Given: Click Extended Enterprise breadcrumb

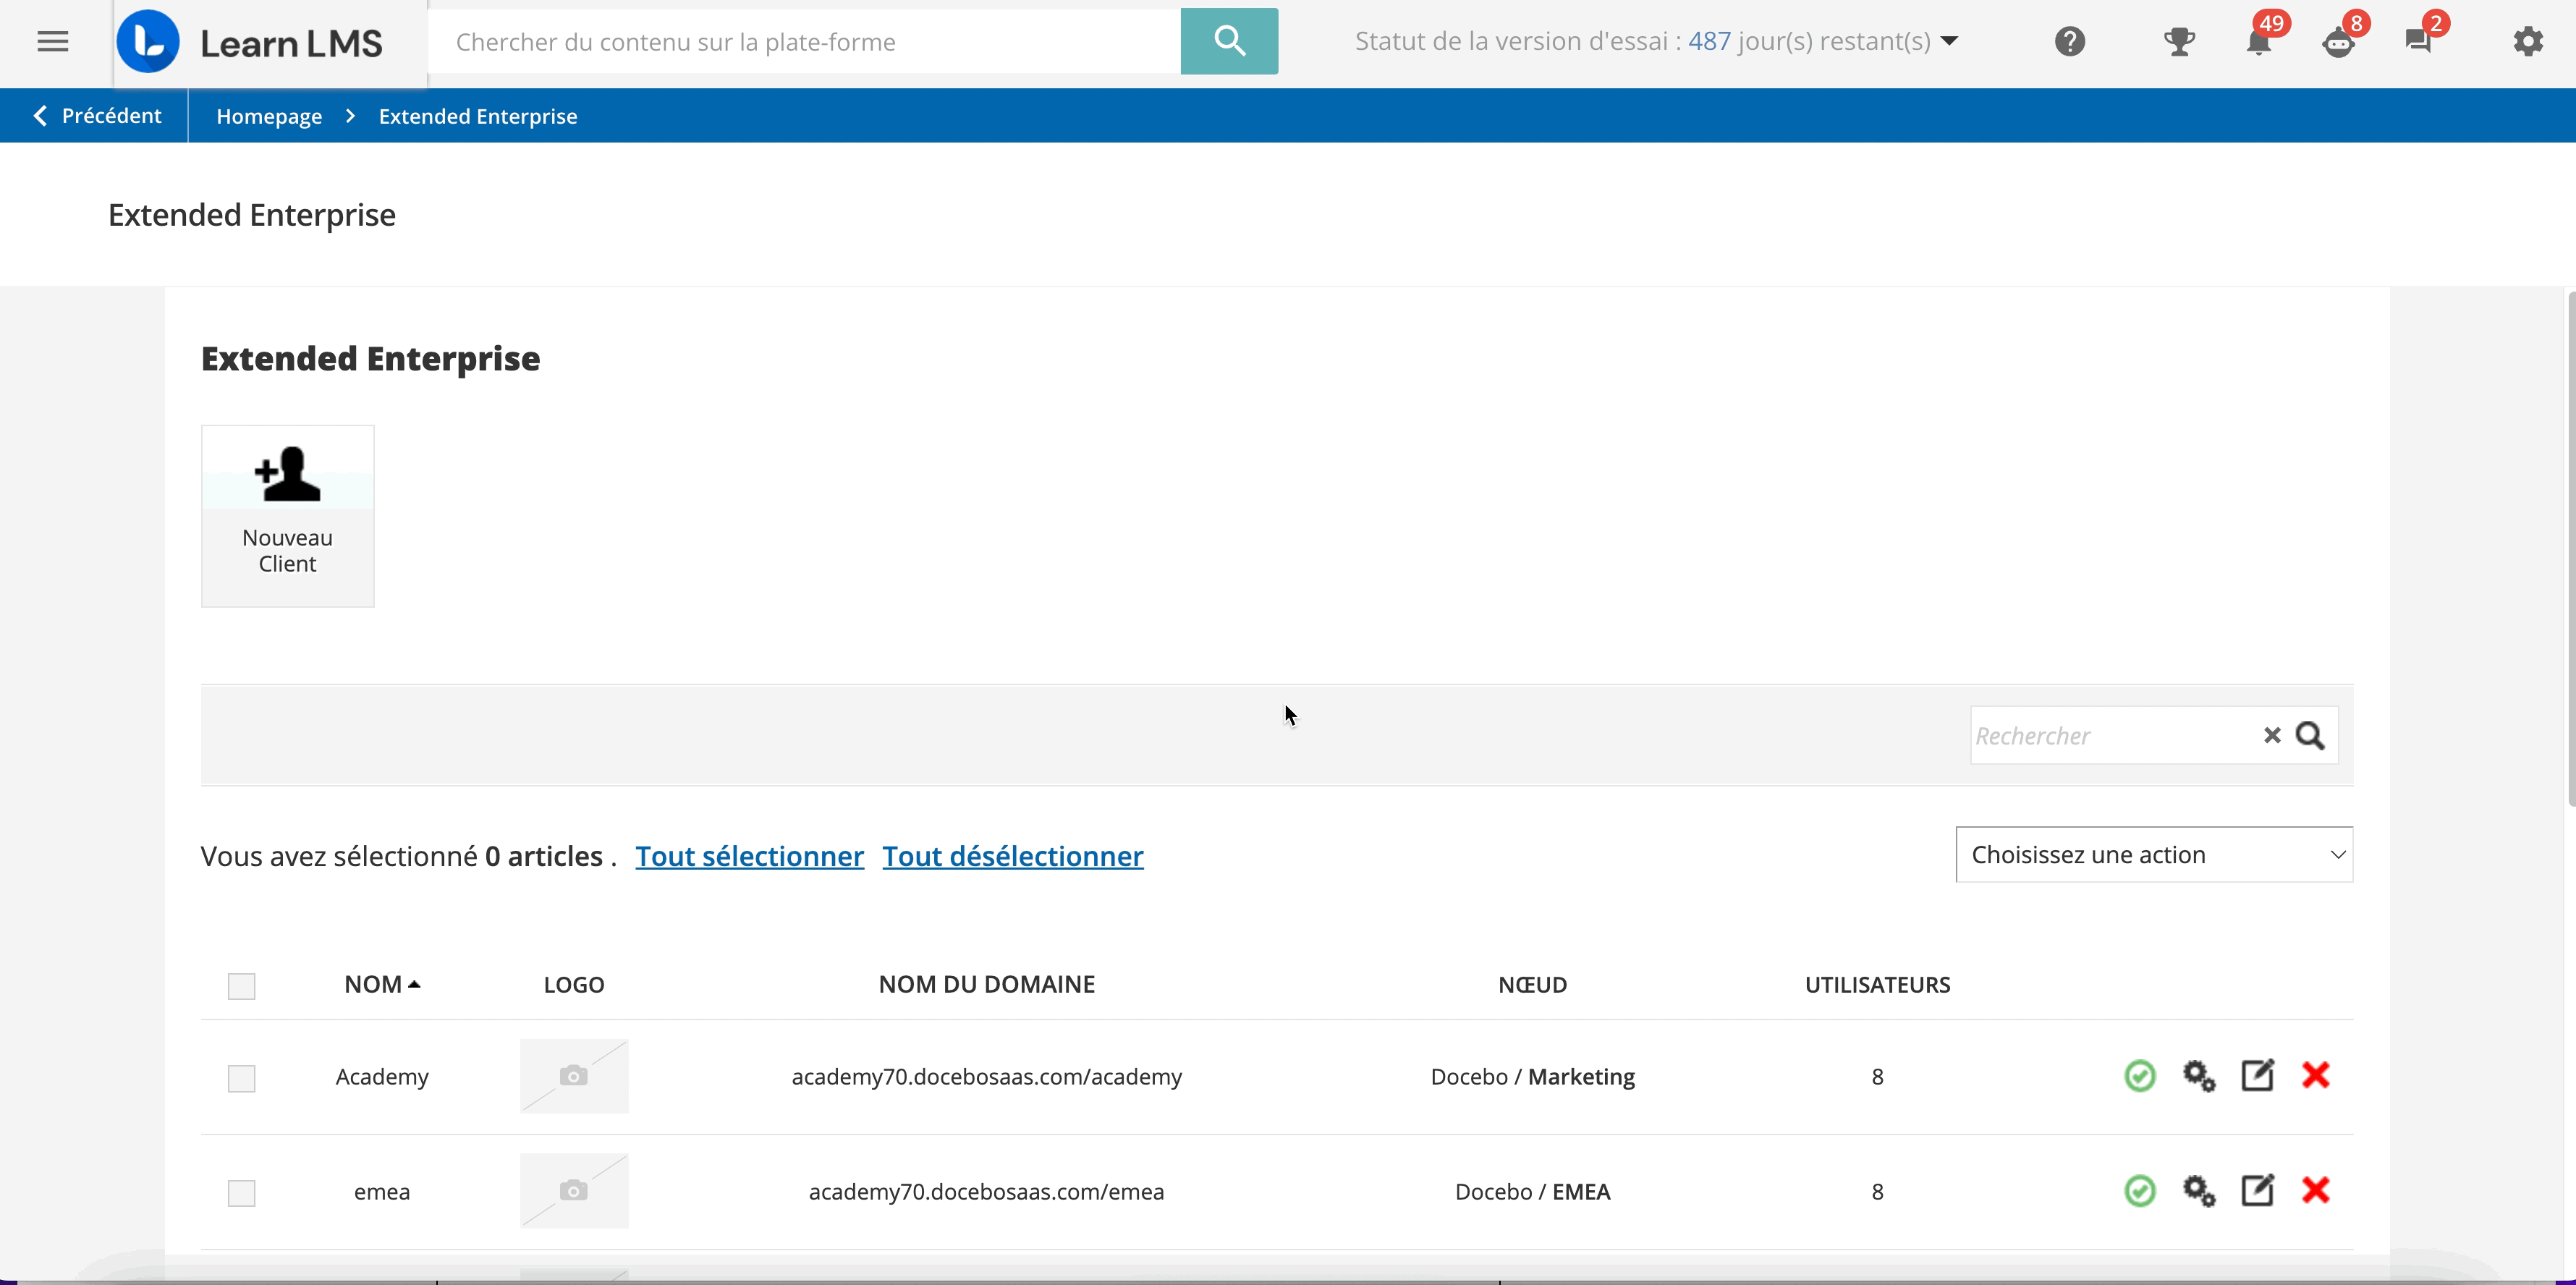Looking at the screenshot, I should pyautogui.click(x=478, y=116).
